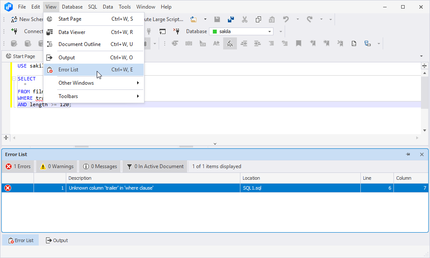Click the increase indent icon
Screen dimensions: 430x258
(257, 43)
